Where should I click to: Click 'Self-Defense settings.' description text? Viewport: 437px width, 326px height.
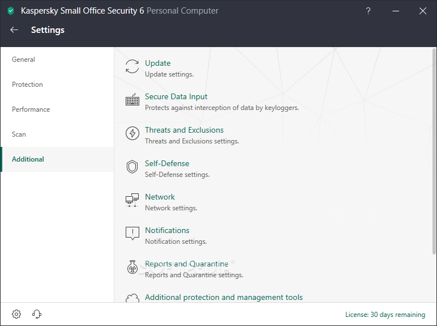click(177, 175)
